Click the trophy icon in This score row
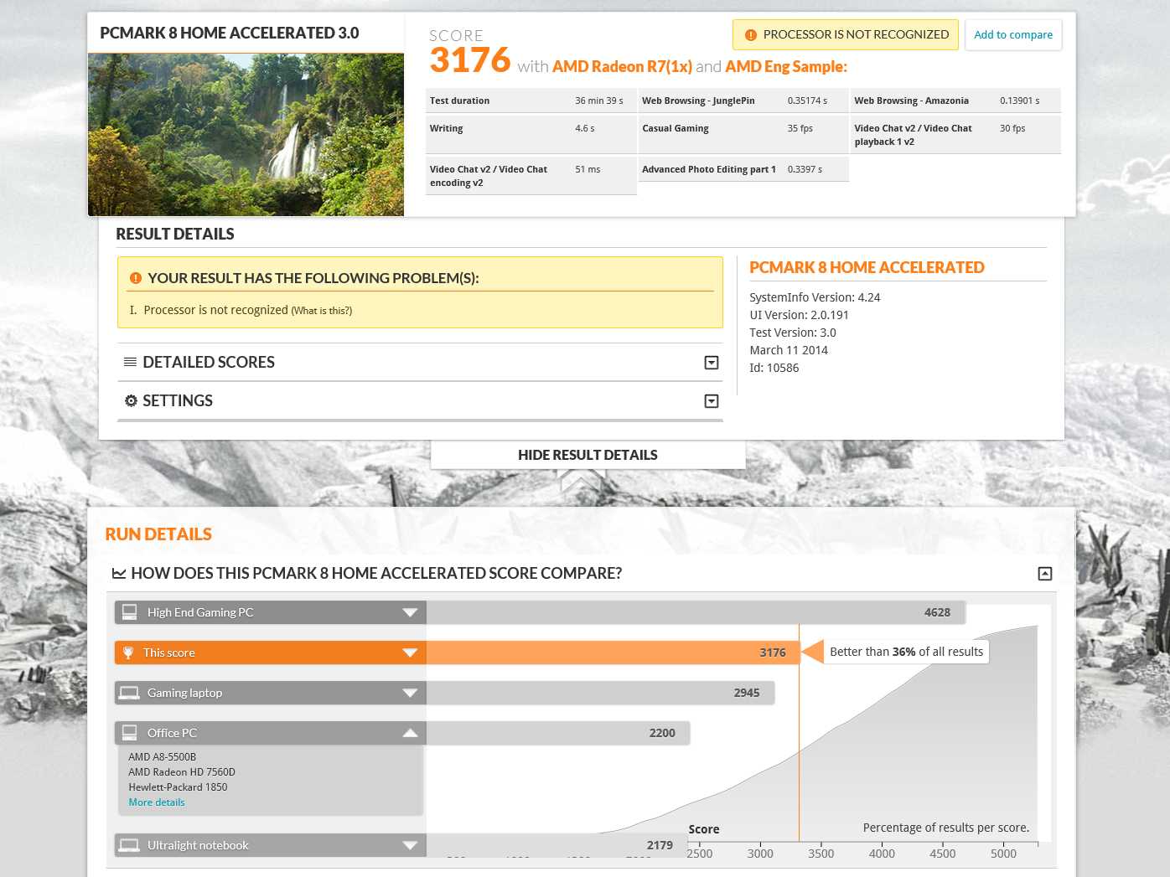The height and width of the screenshot is (877, 1170). [128, 653]
